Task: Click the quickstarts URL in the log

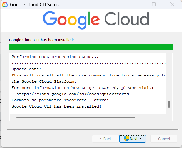Action: 72,94
